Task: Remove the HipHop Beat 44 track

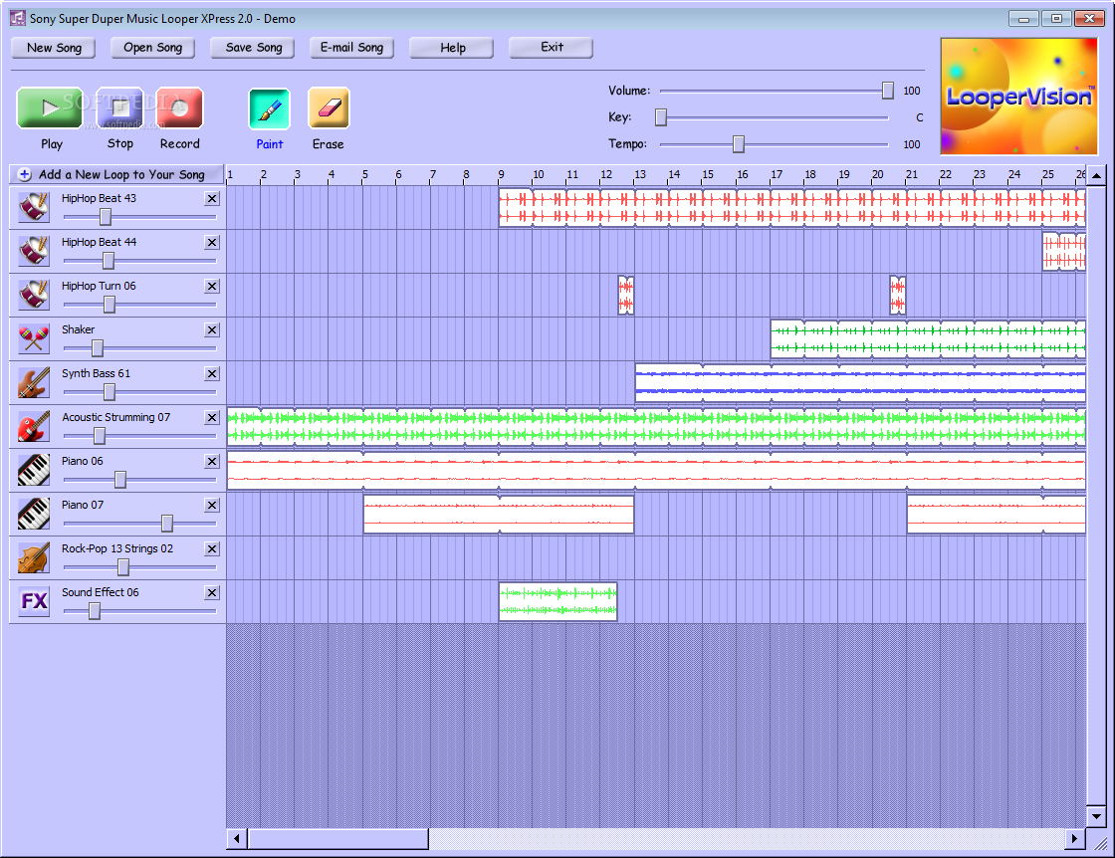Action: click(212, 243)
